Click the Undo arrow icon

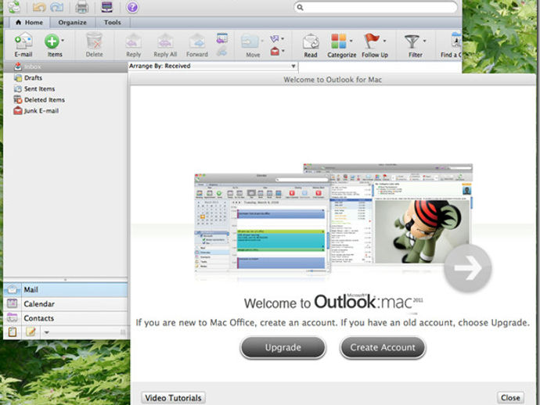tap(39, 7)
